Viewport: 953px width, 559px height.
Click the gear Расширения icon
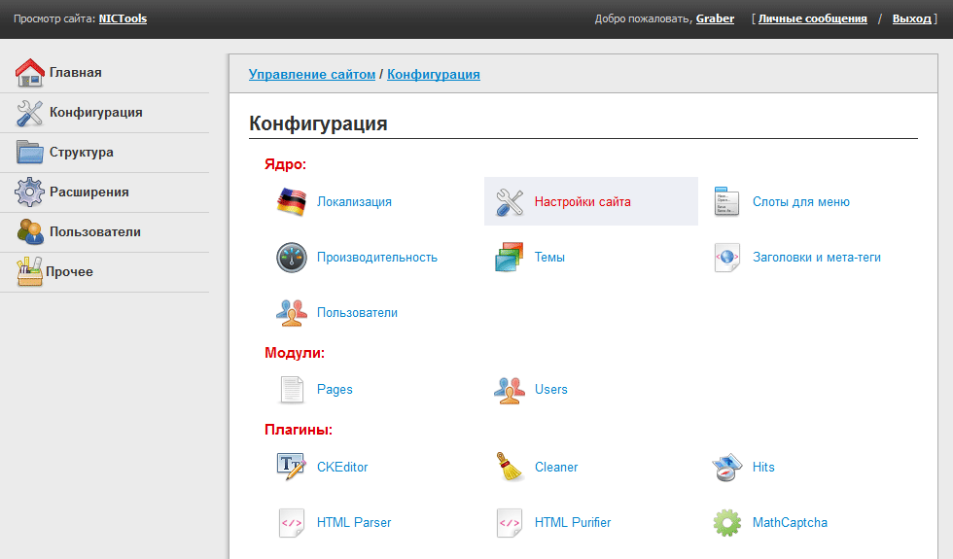pos(30,192)
